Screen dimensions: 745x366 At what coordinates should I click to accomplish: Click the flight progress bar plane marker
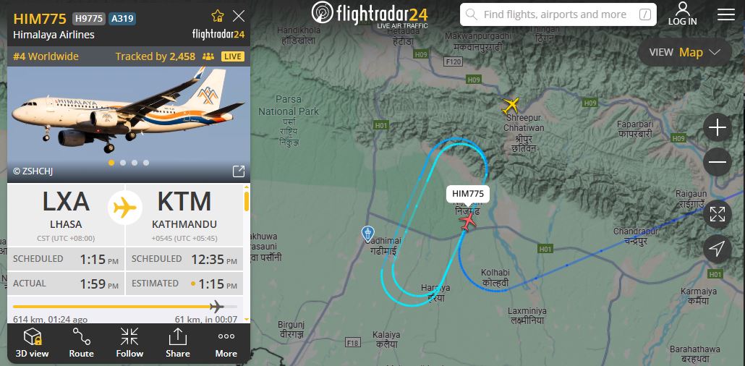coord(216,306)
